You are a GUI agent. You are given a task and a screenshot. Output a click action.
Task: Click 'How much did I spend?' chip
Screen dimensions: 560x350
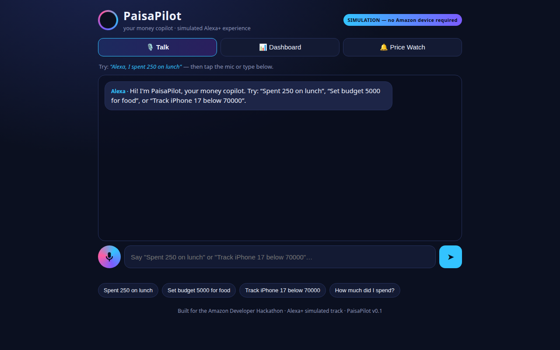(x=365, y=290)
